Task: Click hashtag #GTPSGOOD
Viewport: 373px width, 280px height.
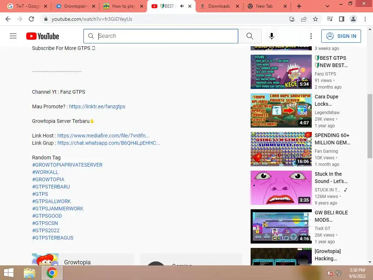Action: pyautogui.click(x=47, y=216)
